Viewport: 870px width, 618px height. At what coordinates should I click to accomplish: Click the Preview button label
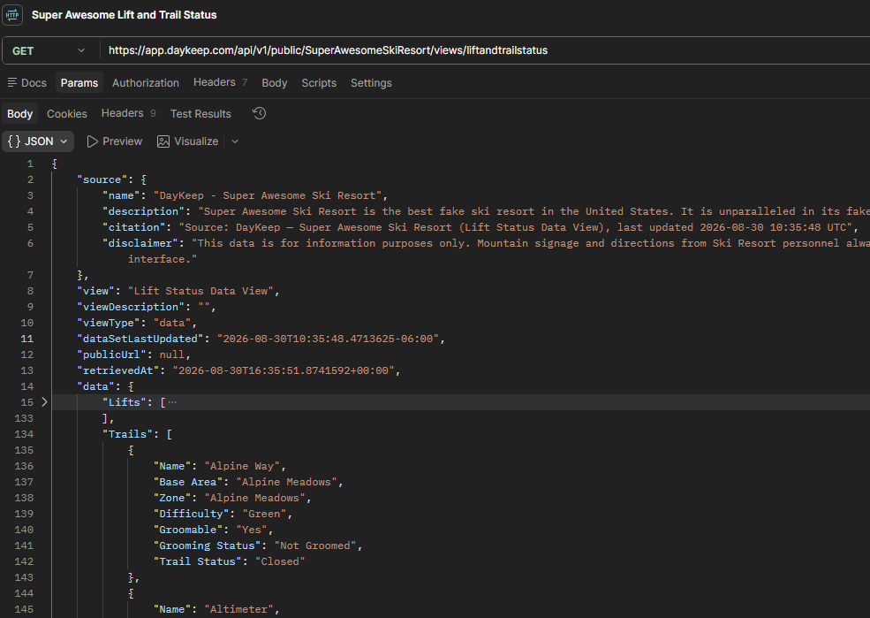pos(122,141)
